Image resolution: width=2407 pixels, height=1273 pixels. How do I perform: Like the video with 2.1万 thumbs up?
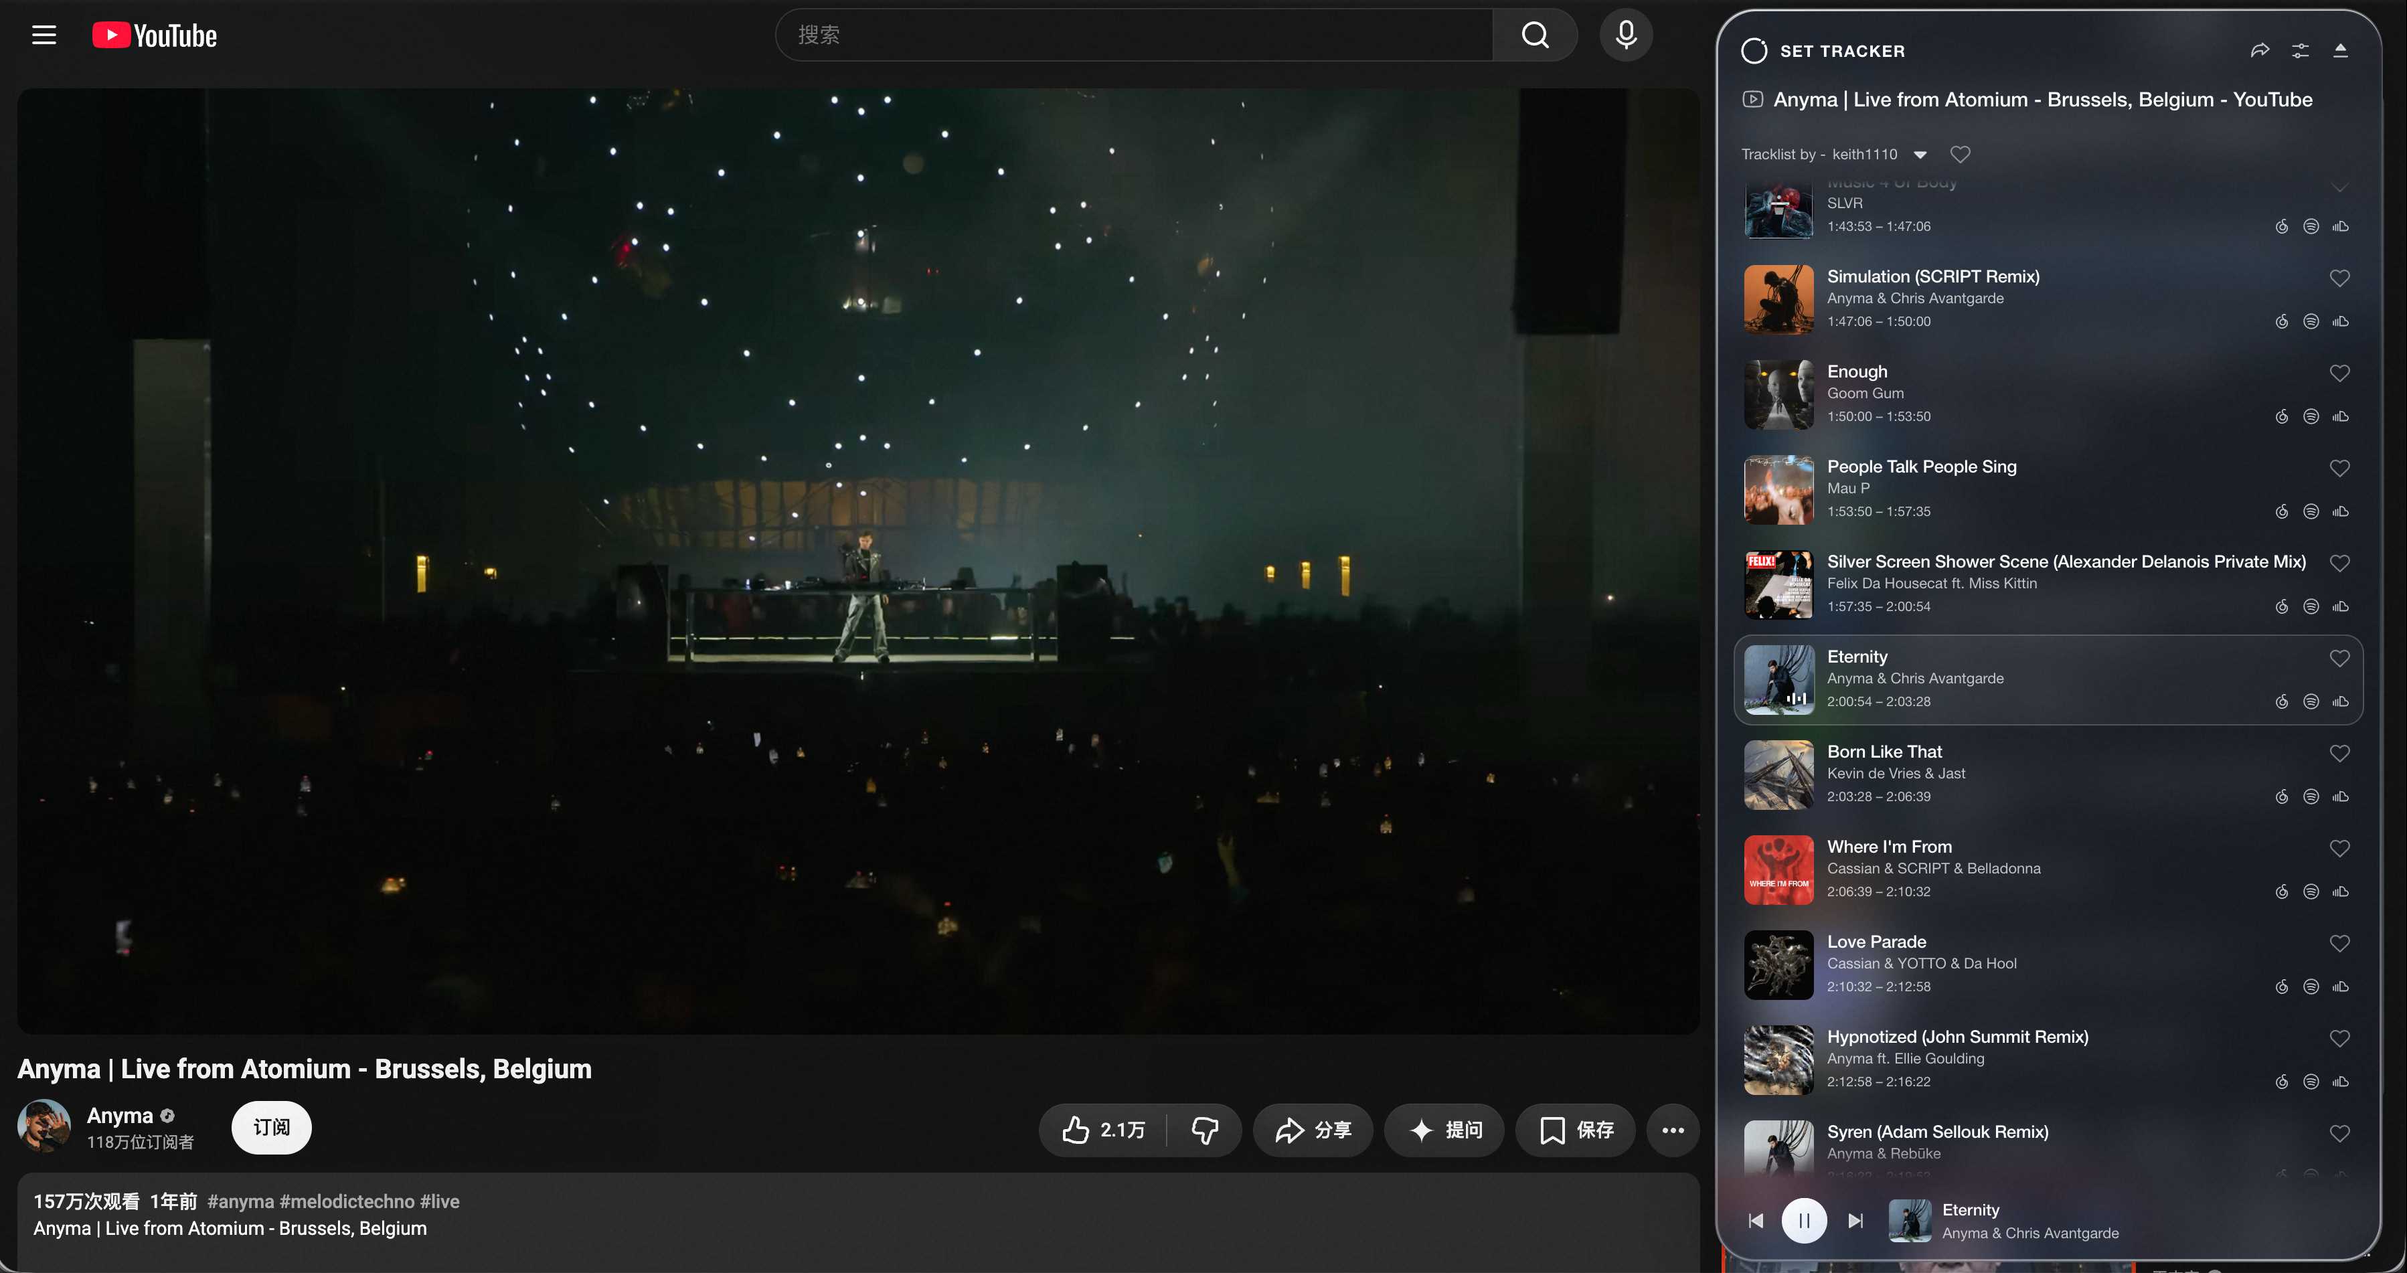tap(1104, 1130)
